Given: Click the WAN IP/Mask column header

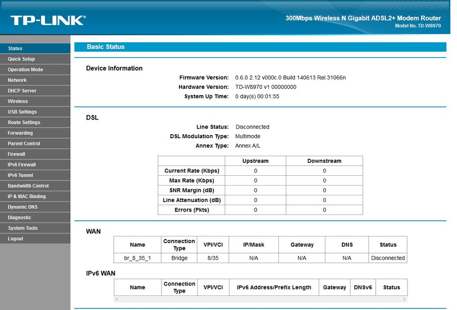Looking at the screenshot, I should [x=253, y=245].
